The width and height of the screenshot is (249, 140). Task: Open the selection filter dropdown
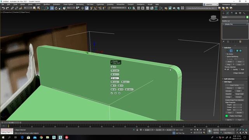coord(28,8)
